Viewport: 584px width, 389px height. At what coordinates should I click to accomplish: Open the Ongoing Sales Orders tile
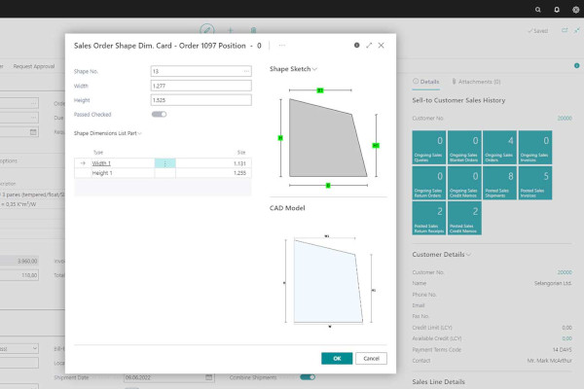(x=499, y=148)
